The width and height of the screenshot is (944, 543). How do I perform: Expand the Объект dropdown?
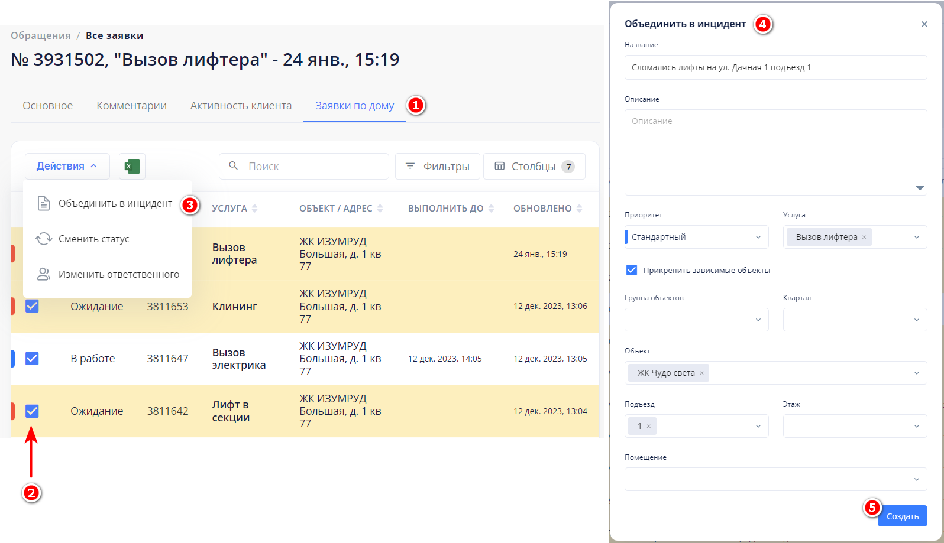(917, 373)
